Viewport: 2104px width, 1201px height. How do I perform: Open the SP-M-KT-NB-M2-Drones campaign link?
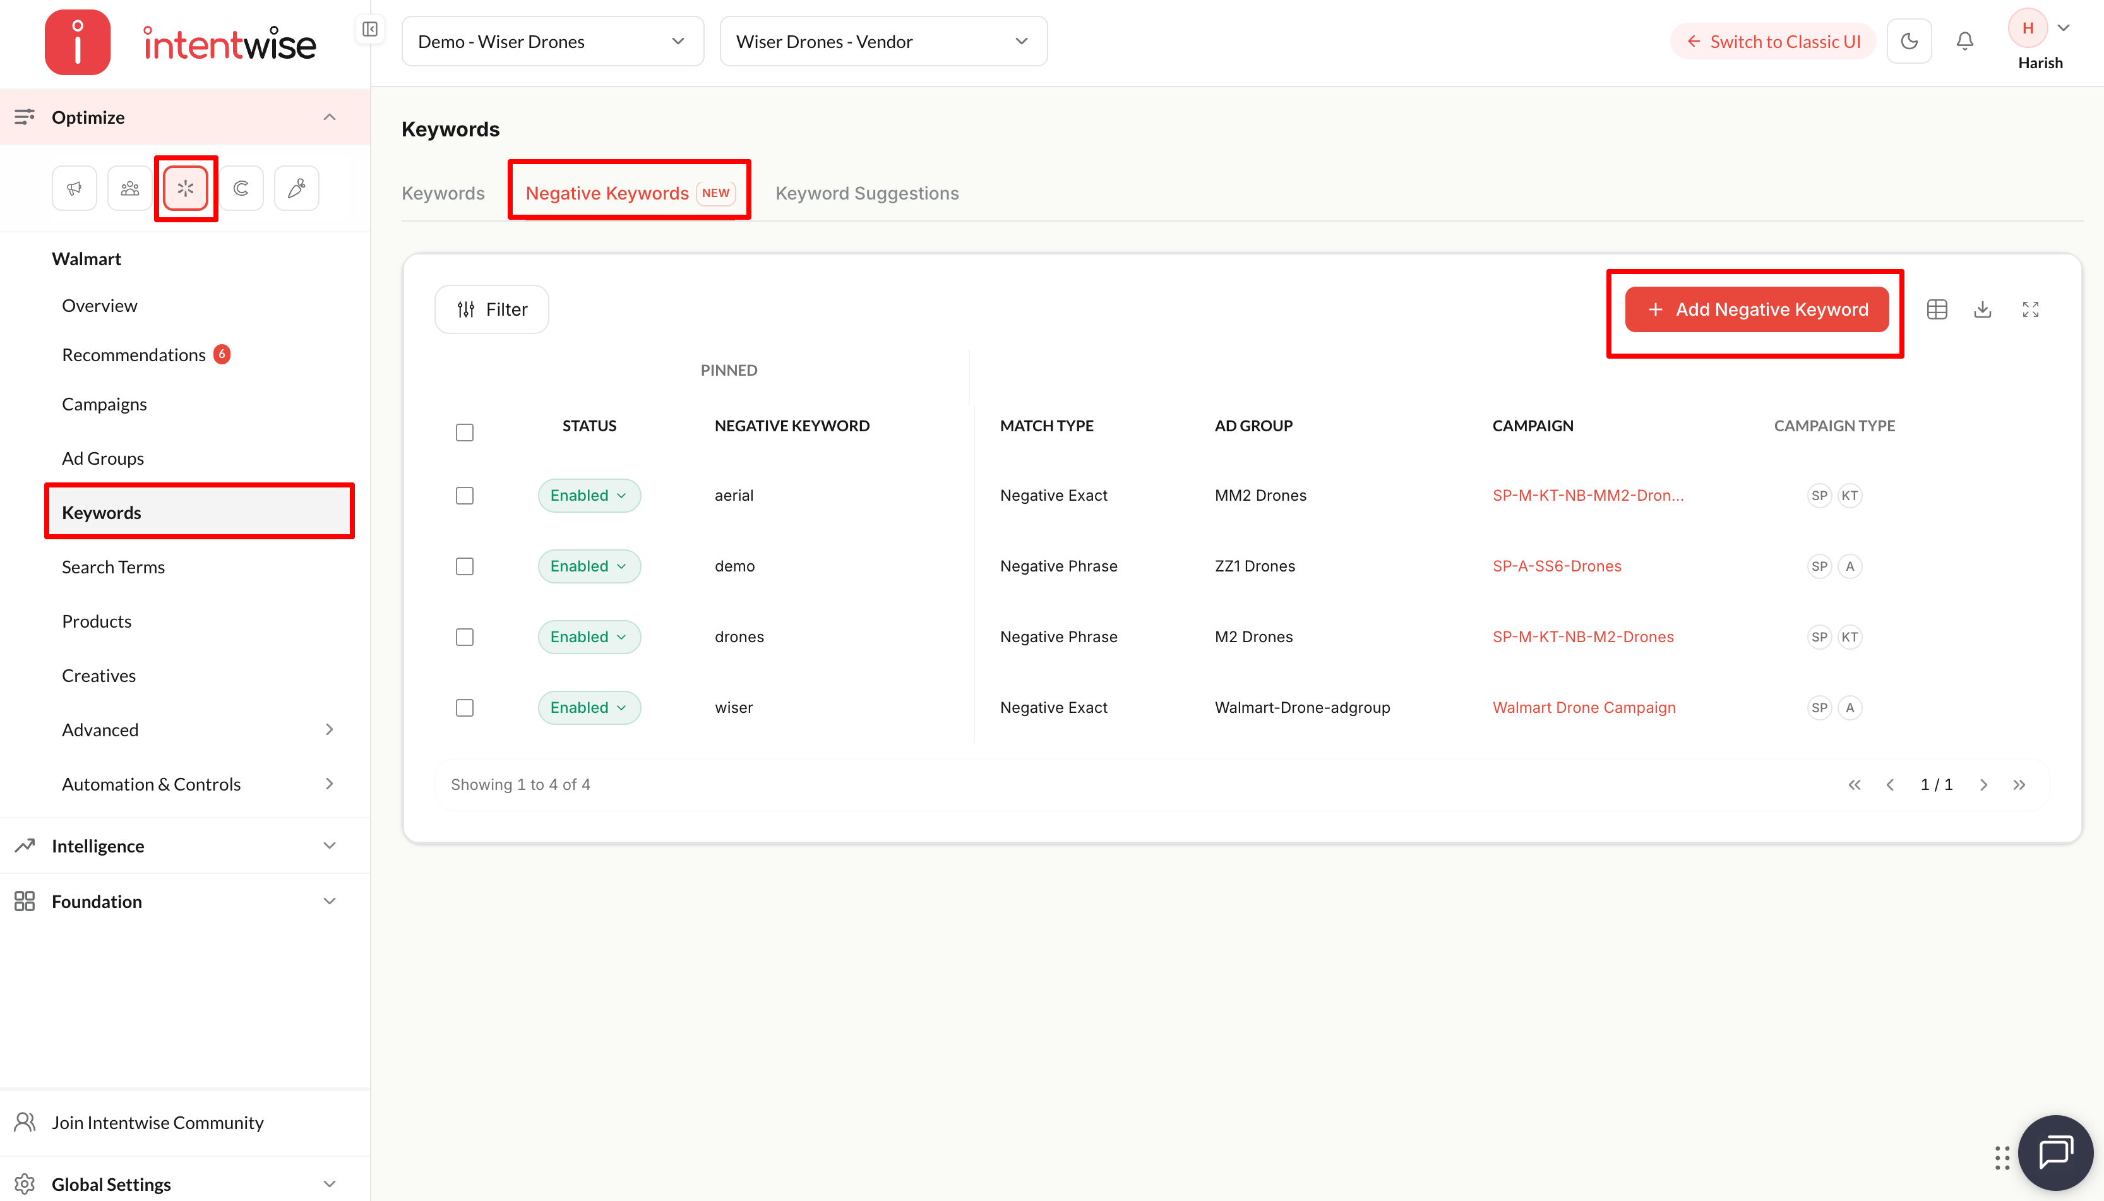[1584, 636]
